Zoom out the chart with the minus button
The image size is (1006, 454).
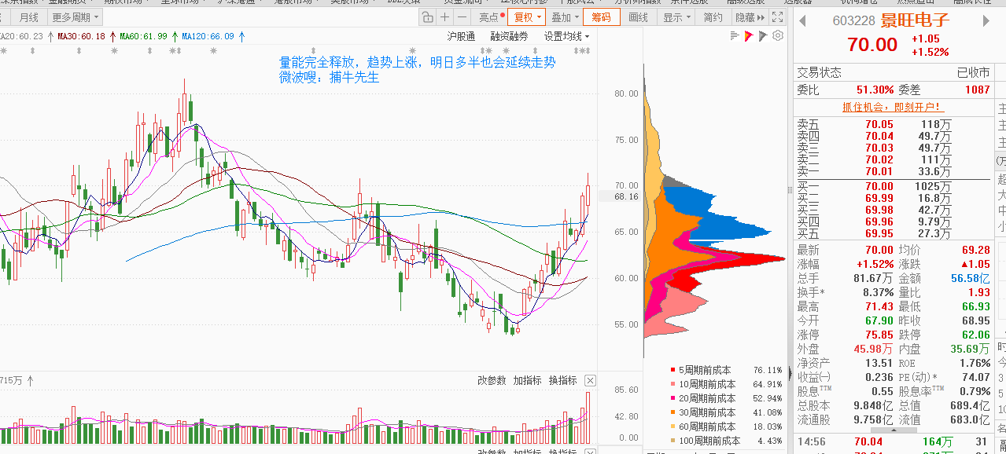(x=462, y=16)
